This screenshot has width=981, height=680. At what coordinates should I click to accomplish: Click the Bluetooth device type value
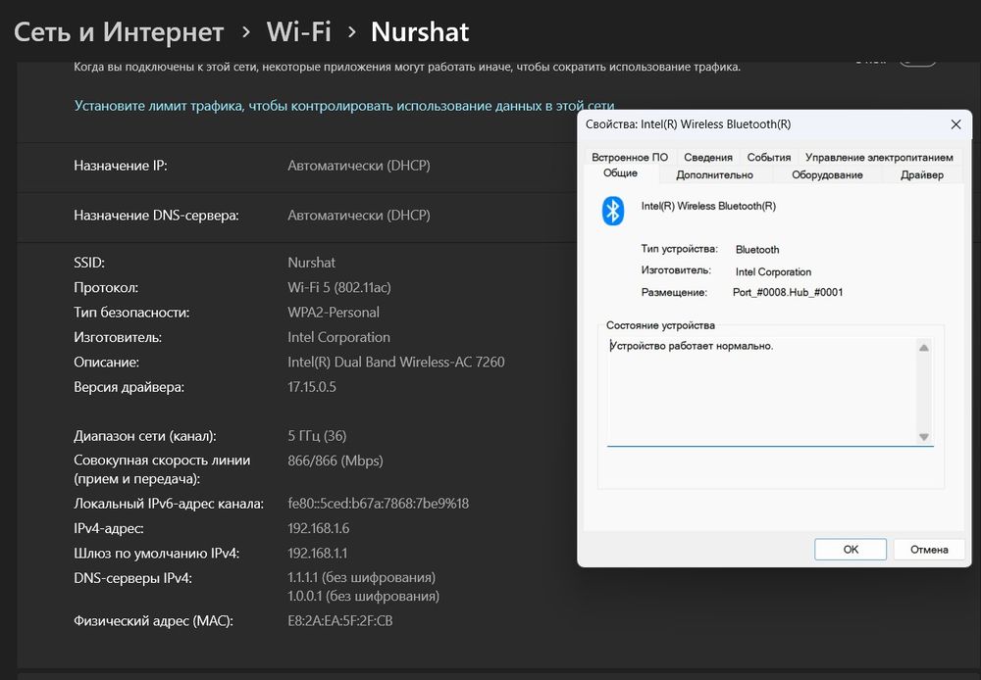click(757, 250)
